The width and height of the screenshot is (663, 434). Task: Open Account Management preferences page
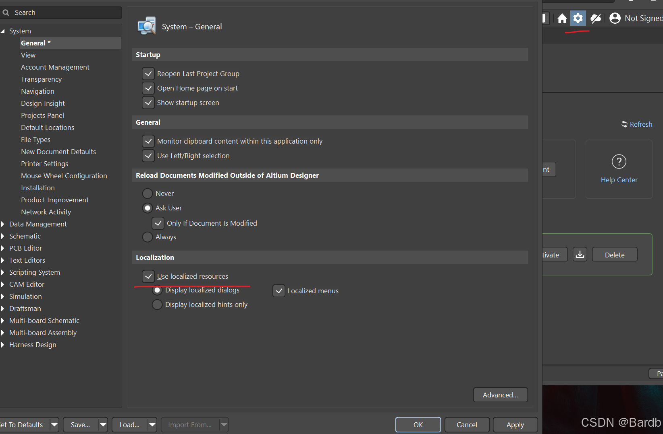pos(55,67)
